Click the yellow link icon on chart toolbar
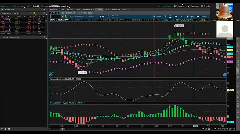Screen dimensions: 240x134 tap(66, 16)
